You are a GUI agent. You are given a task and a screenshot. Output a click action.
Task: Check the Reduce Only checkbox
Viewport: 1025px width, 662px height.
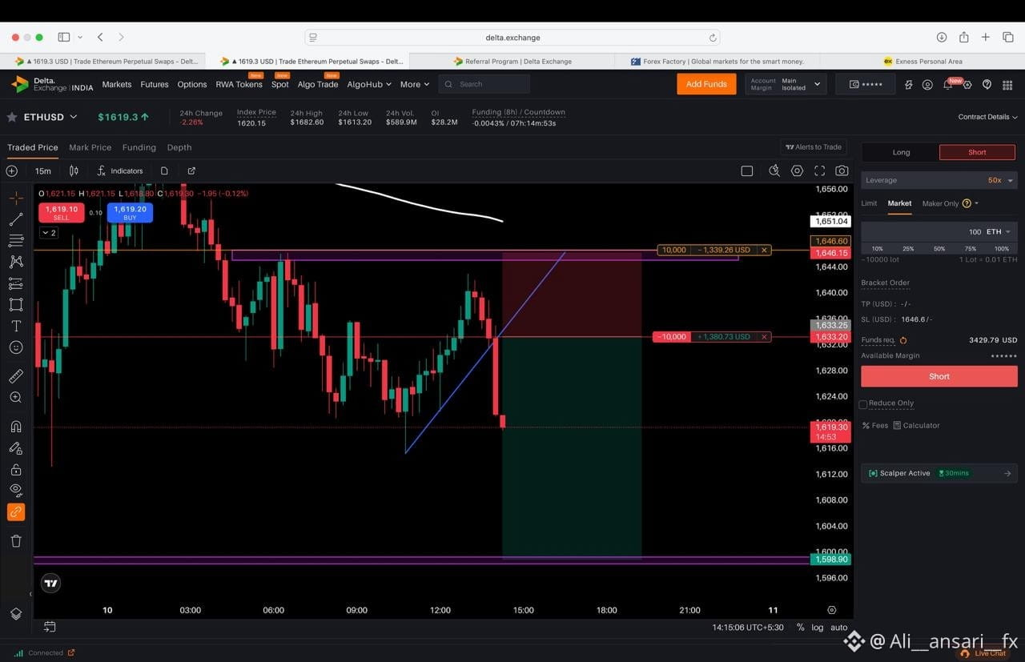[x=863, y=404]
